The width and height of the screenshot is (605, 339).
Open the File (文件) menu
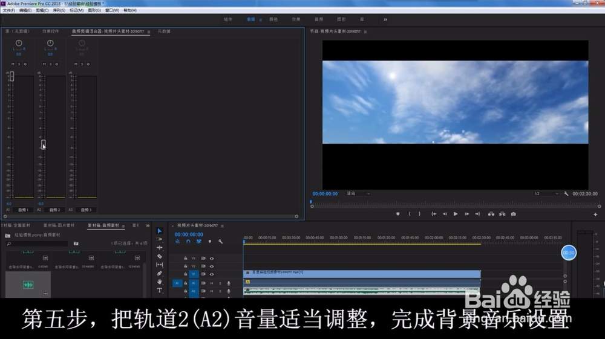tap(8, 10)
